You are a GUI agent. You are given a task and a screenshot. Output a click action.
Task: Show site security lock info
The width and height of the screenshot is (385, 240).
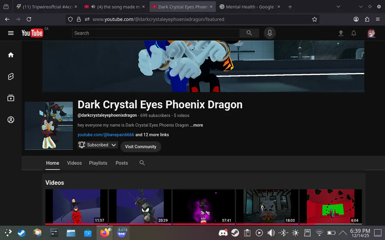point(79,19)
